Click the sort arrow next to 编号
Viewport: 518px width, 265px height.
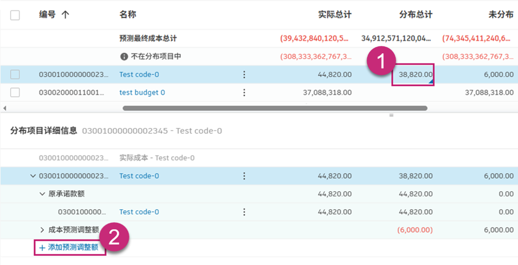65,15
